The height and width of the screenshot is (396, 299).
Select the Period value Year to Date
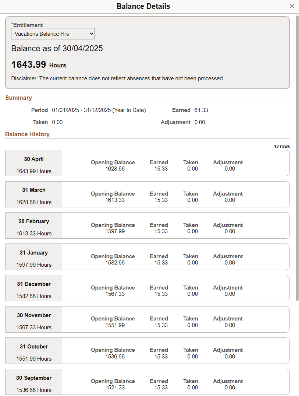(x=98, y=110)
